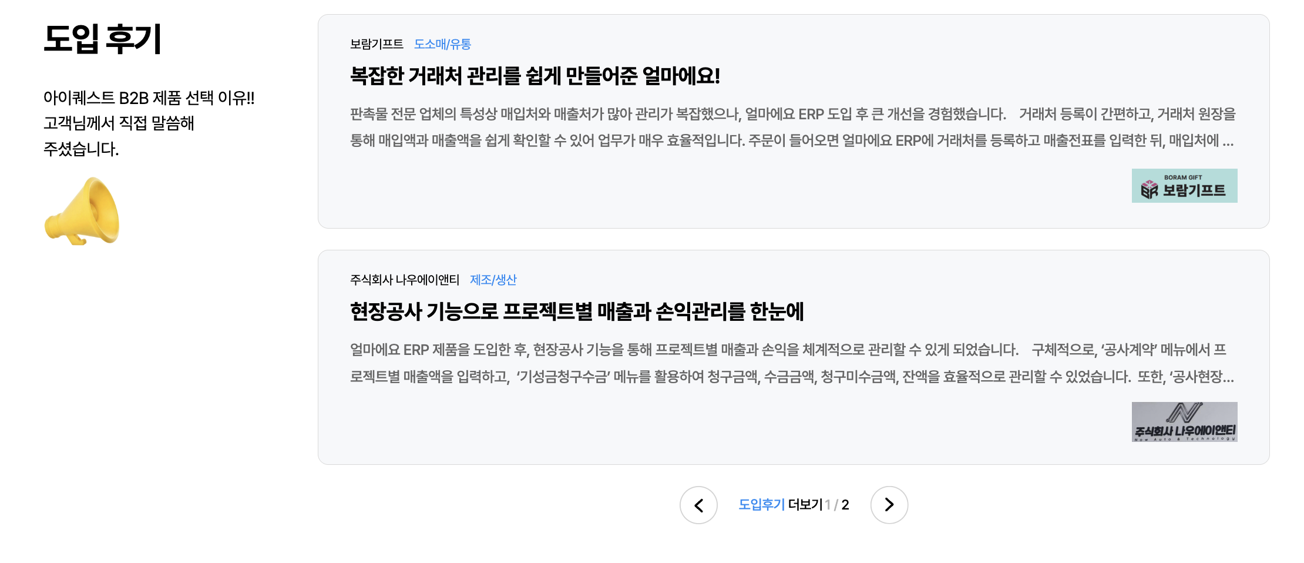Click the 보람기프트 company logo image
The width and height of the screenshot is (1304, 563).
1185,185
